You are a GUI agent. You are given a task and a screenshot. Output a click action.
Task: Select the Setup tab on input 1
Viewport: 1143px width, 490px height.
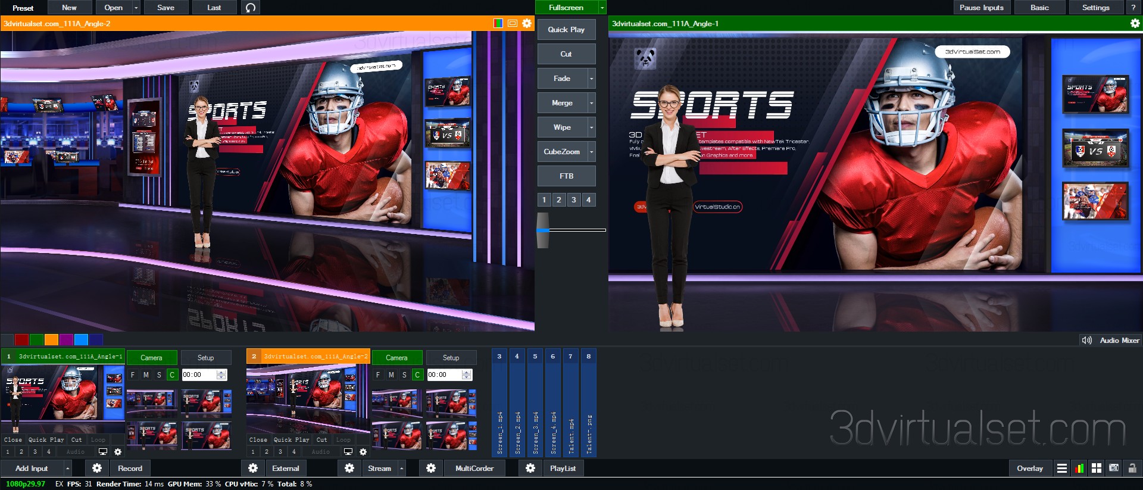[x=206, y=358]
